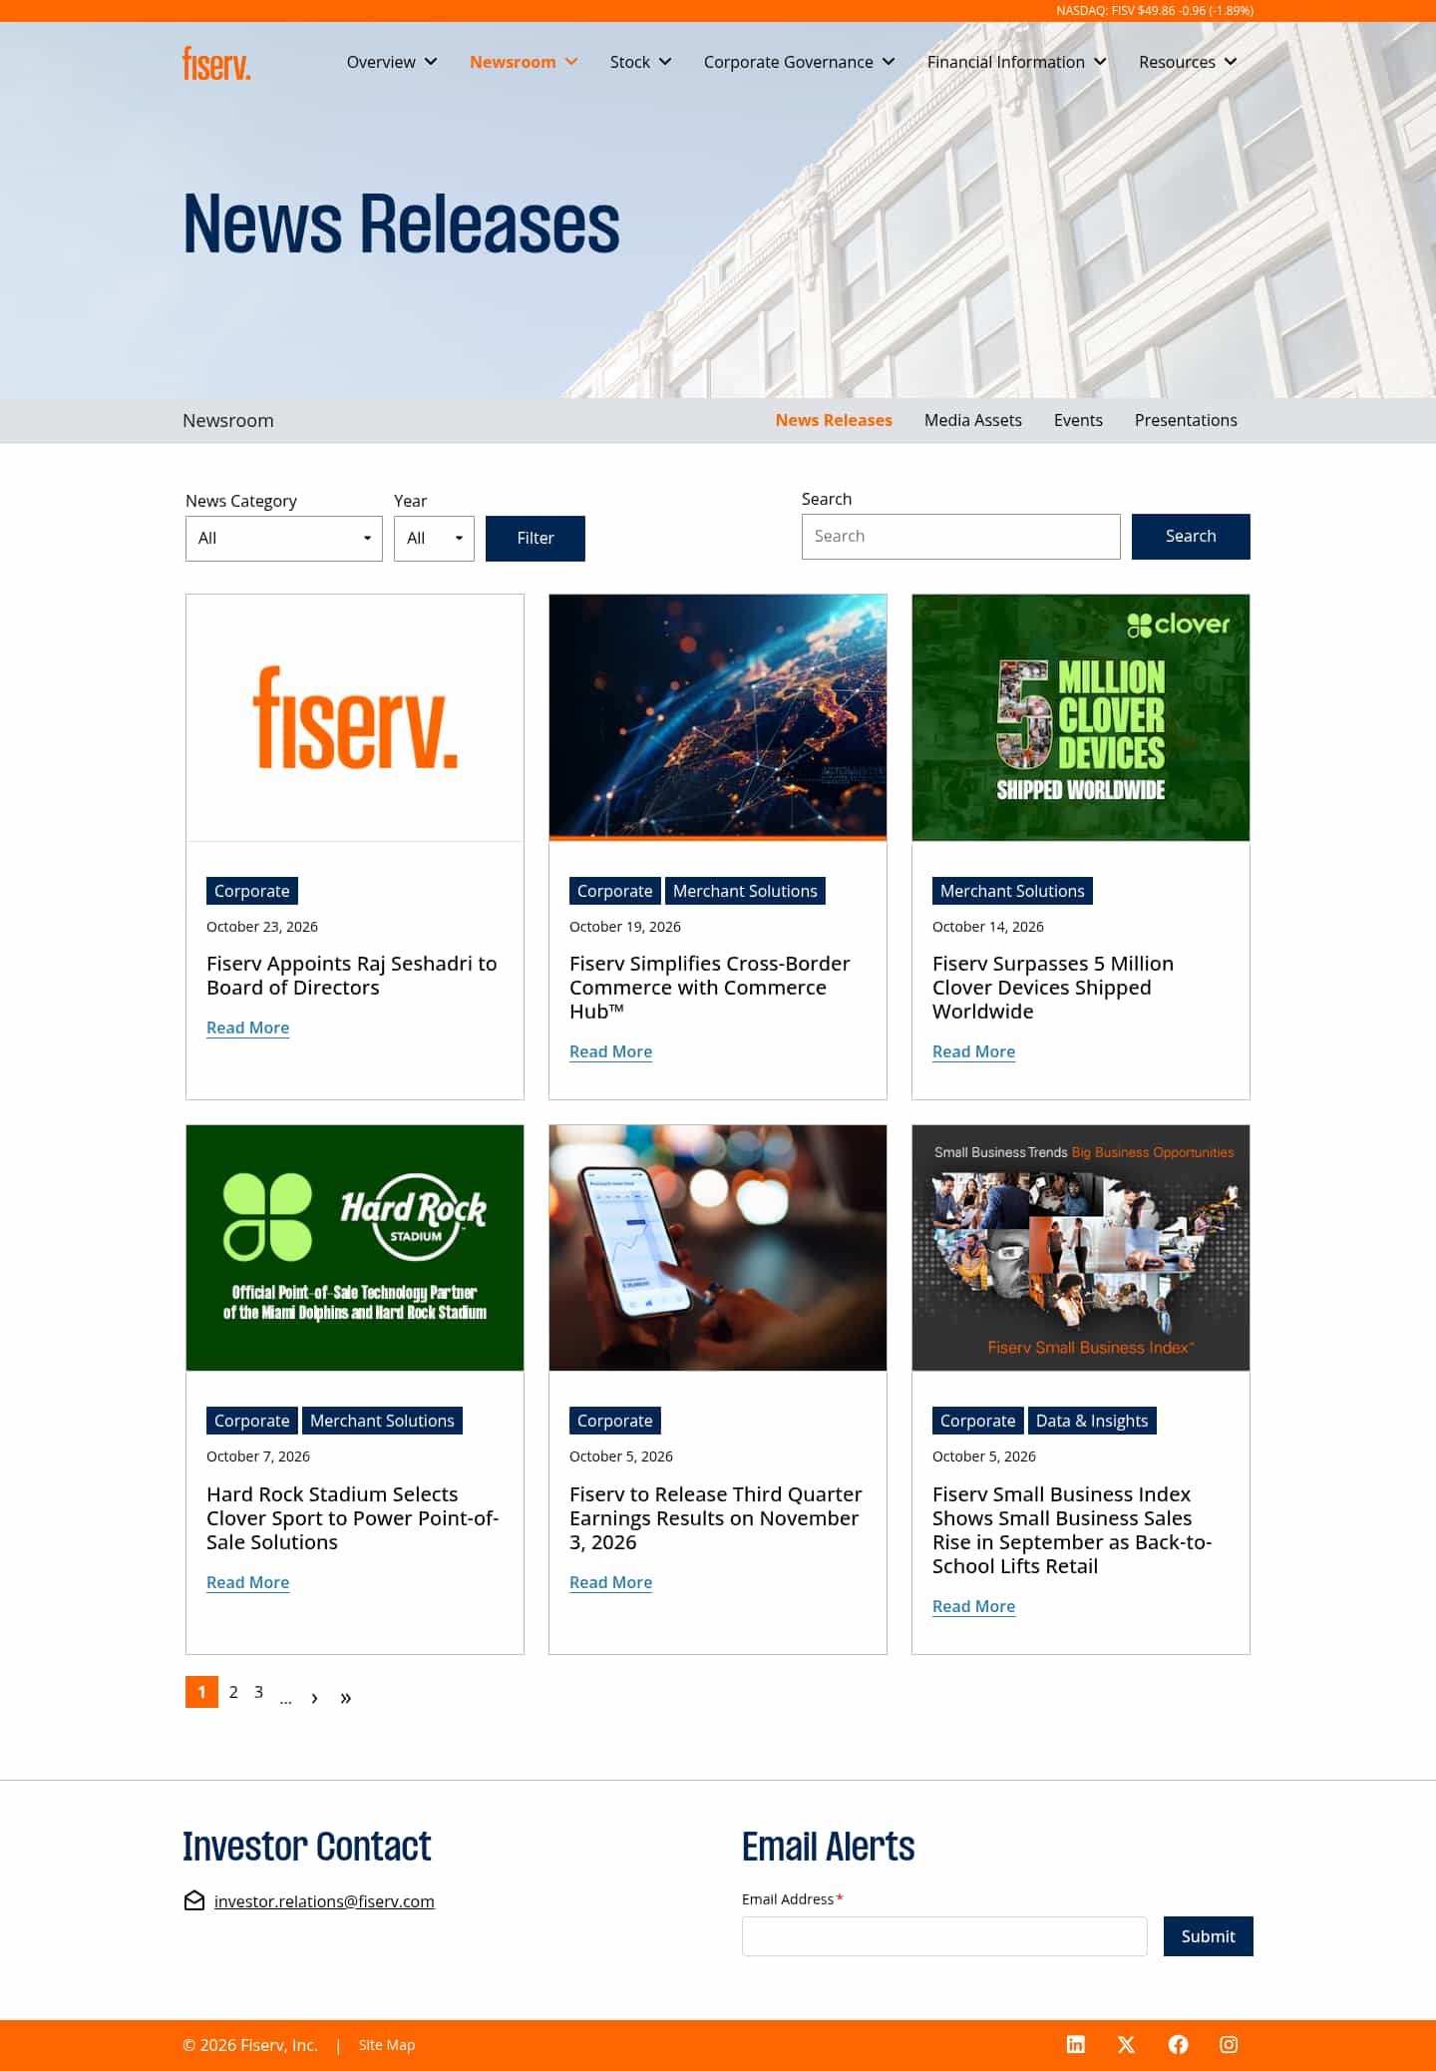Click the Fiserv logo in header

pyautogui.click(x=216, y=63)
